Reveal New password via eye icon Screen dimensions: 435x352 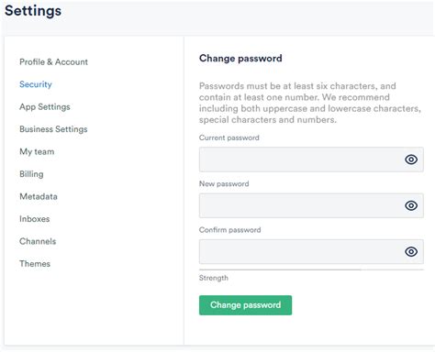tap(411, 205)
